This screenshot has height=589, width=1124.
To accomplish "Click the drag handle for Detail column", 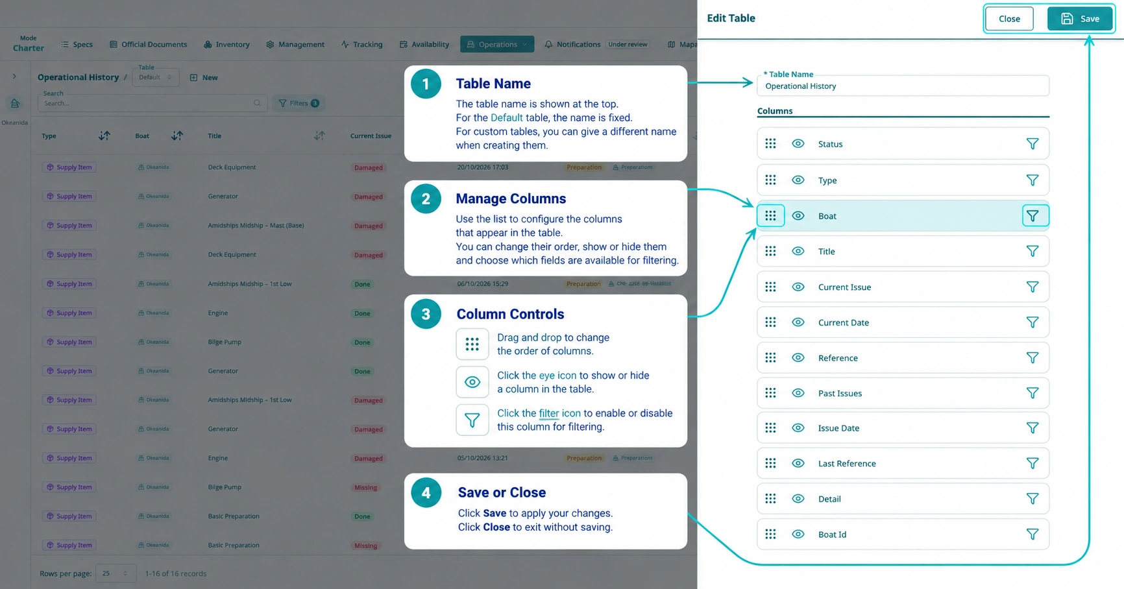I will 770,499.
